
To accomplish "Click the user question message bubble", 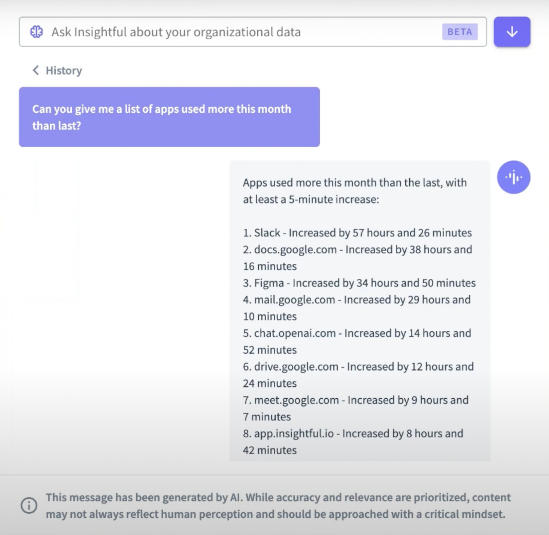I will click(170, 117).
